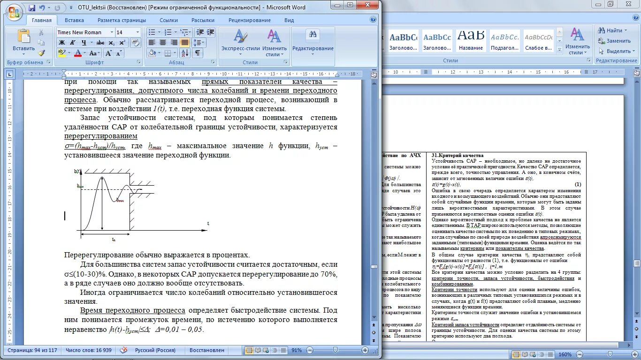The width and height of the screenshot is (641, 360).
Task: Open the Editing (Редактирование) binoculars group
Action: [313, 41]
